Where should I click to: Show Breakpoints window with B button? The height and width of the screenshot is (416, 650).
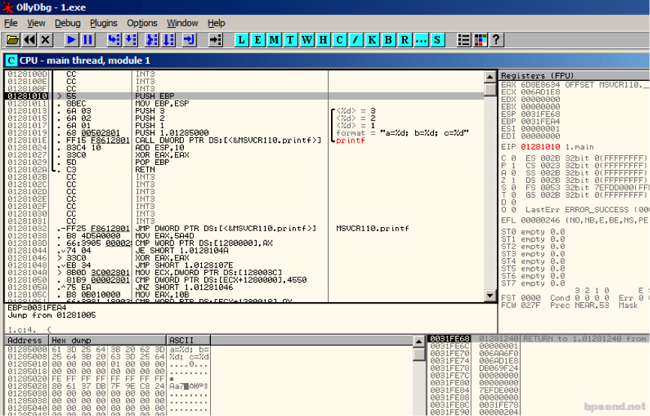[x=389, y=40]
